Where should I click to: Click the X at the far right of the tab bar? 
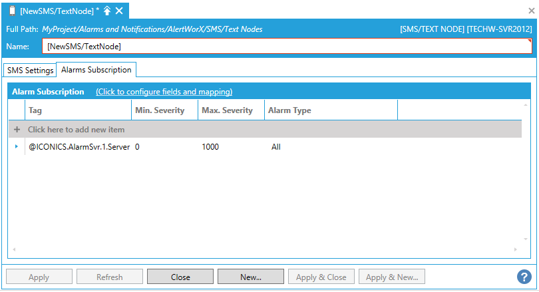[531, 11]
